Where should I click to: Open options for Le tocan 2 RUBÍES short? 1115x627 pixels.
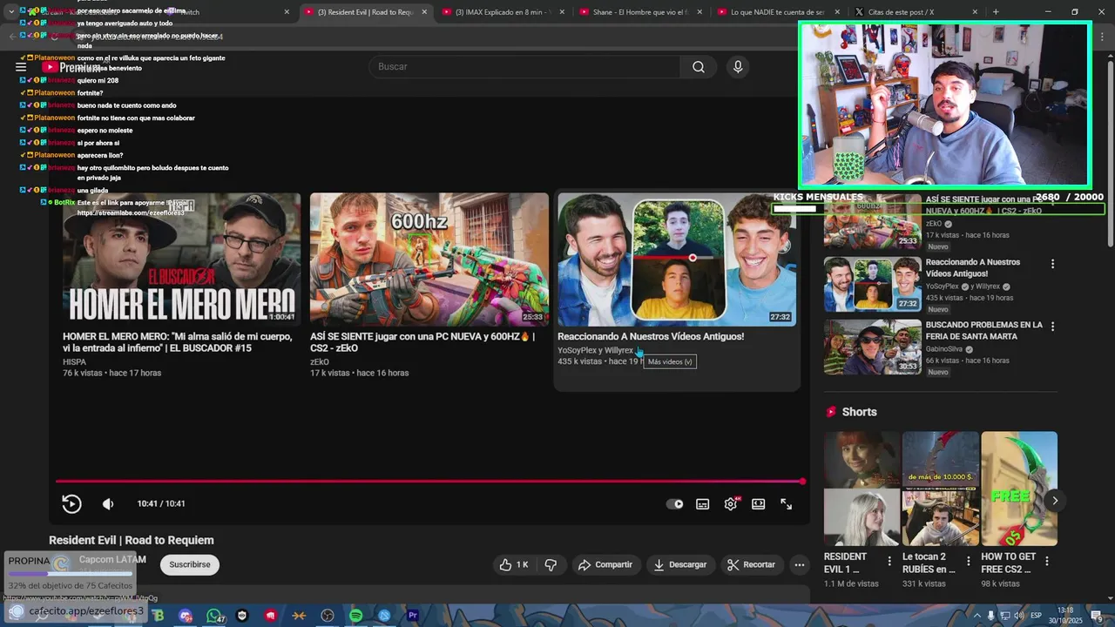[x=968, y=561]
